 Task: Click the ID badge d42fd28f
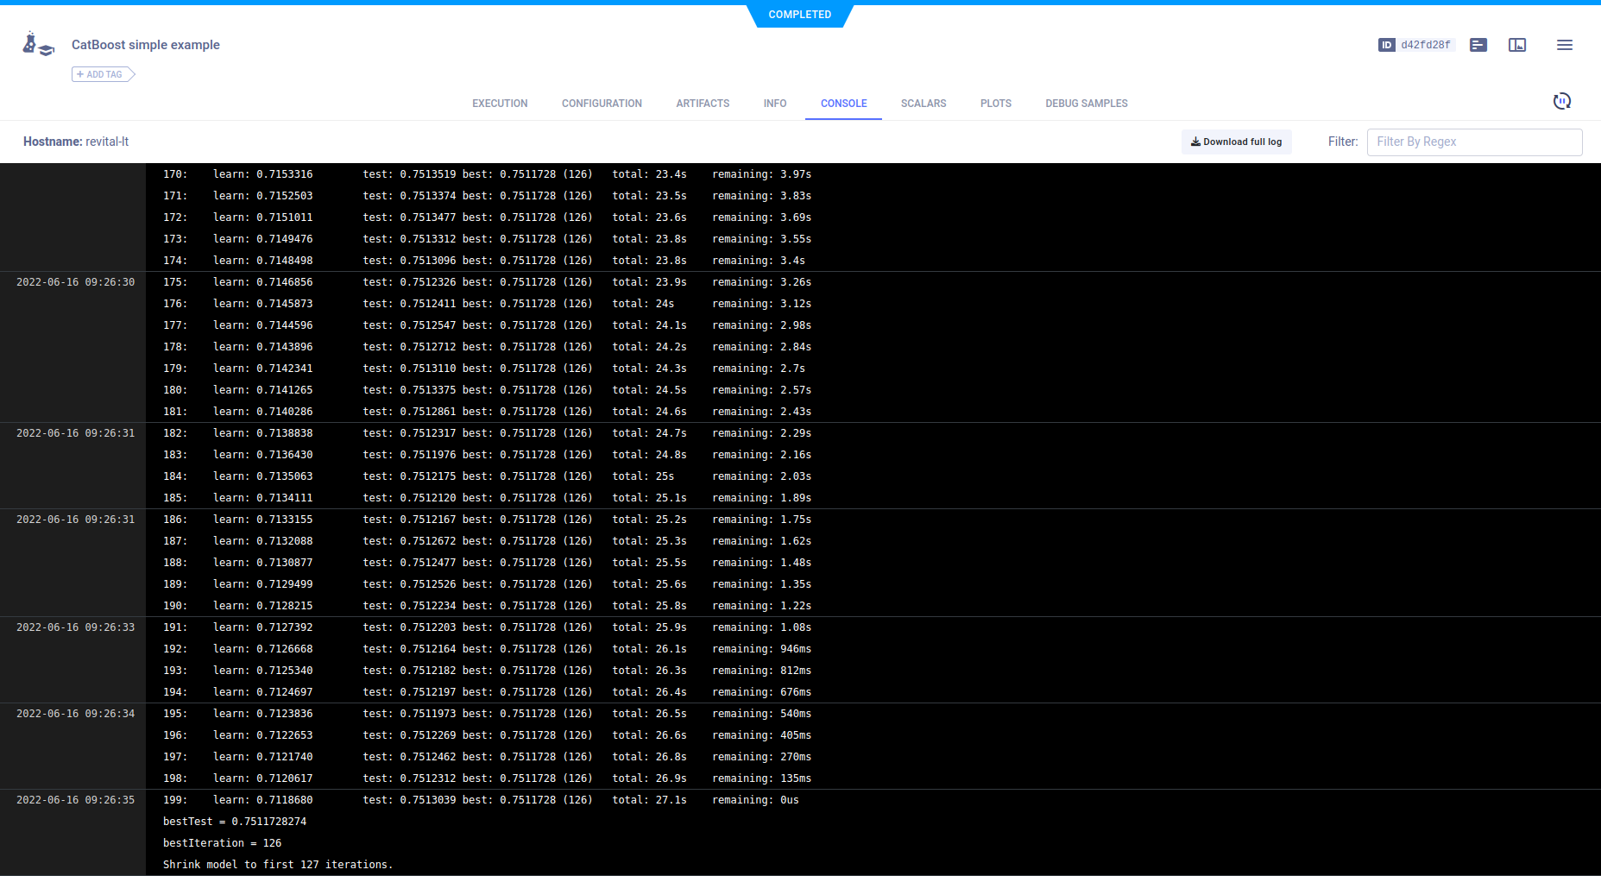tap(1415, 45)
